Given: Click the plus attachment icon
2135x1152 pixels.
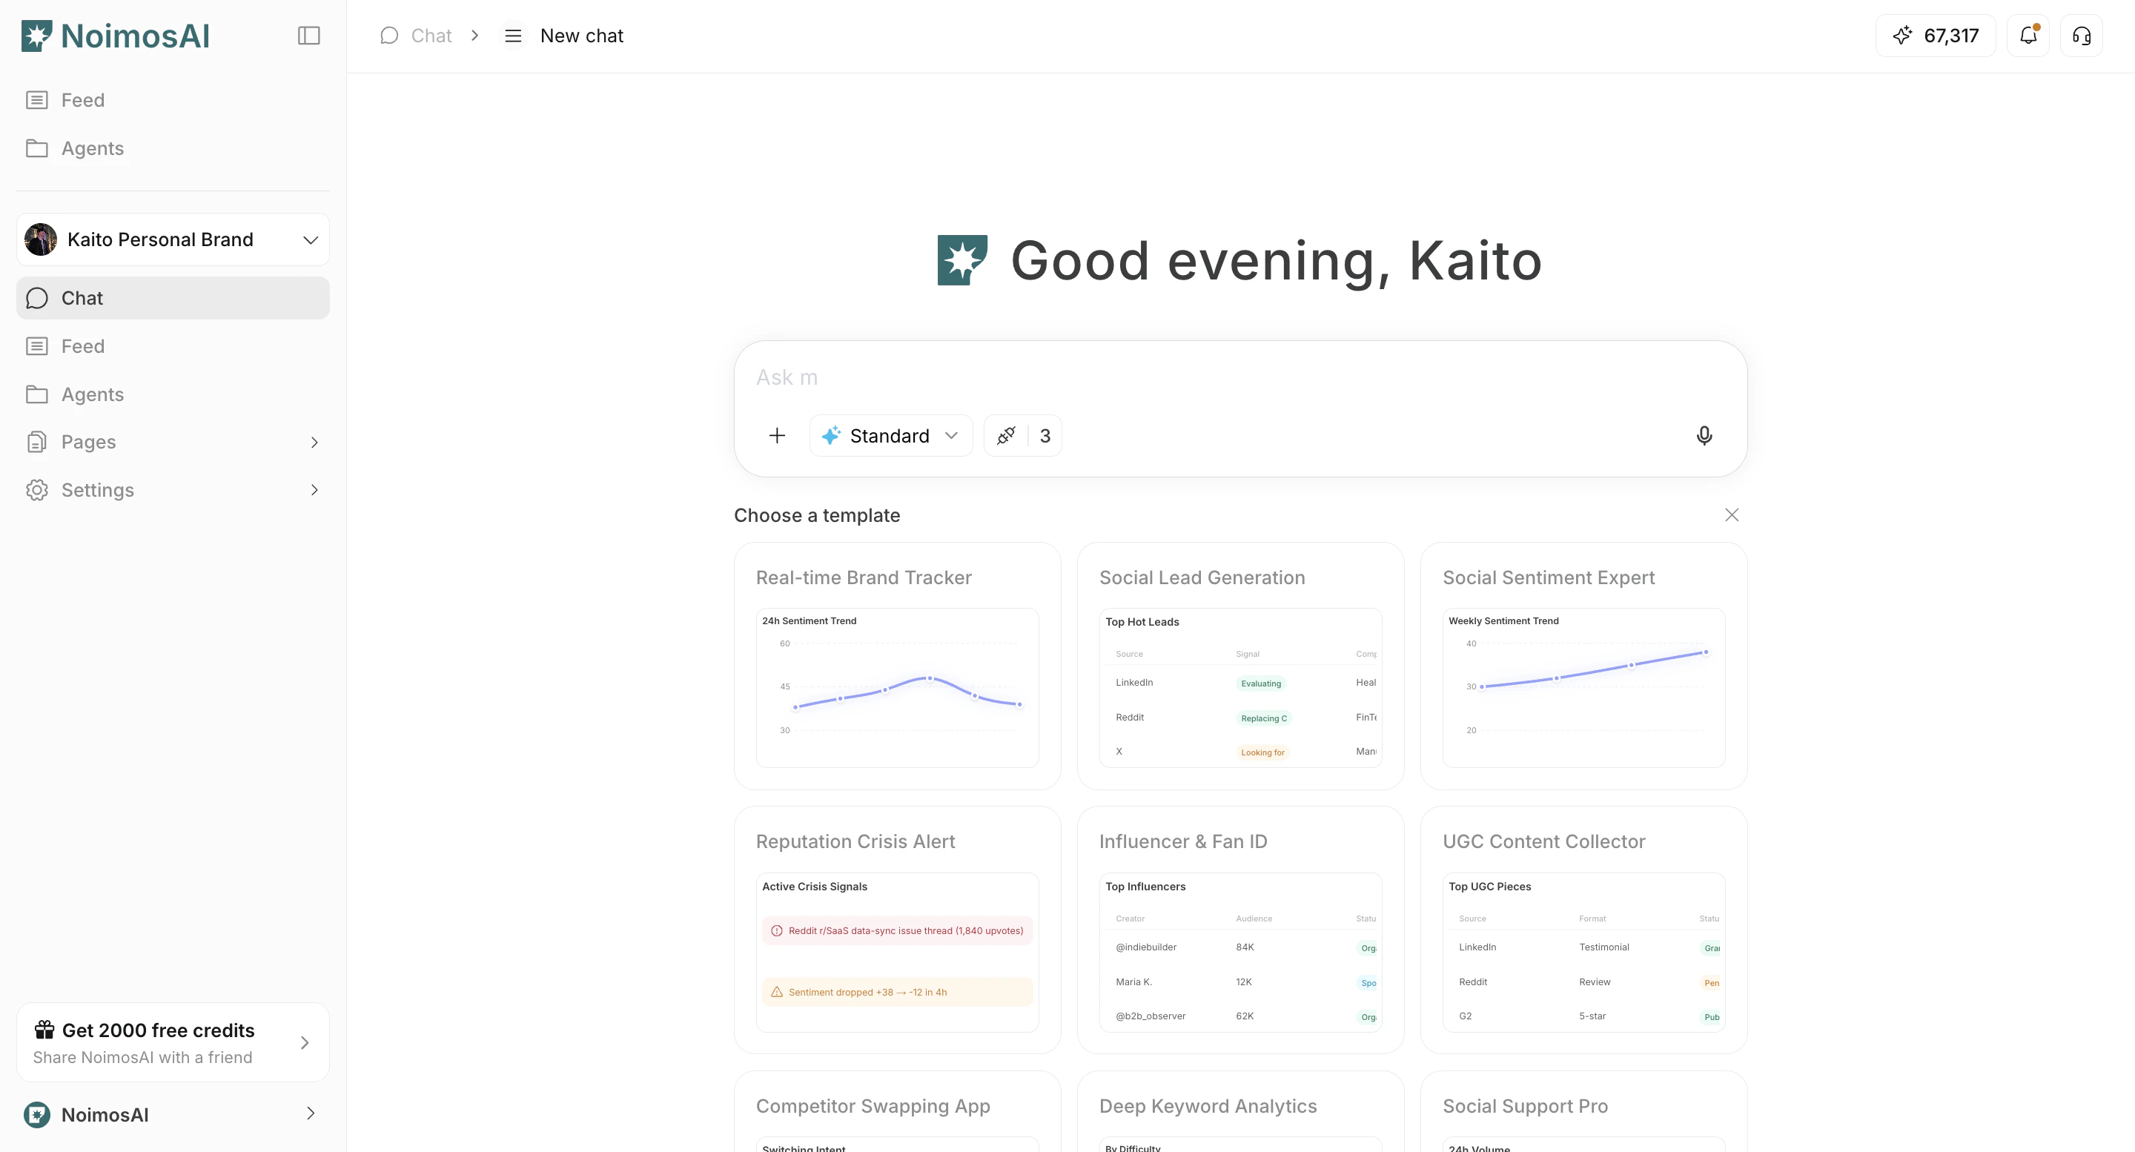Looking at the screenshot, I should tap(777, 436).
